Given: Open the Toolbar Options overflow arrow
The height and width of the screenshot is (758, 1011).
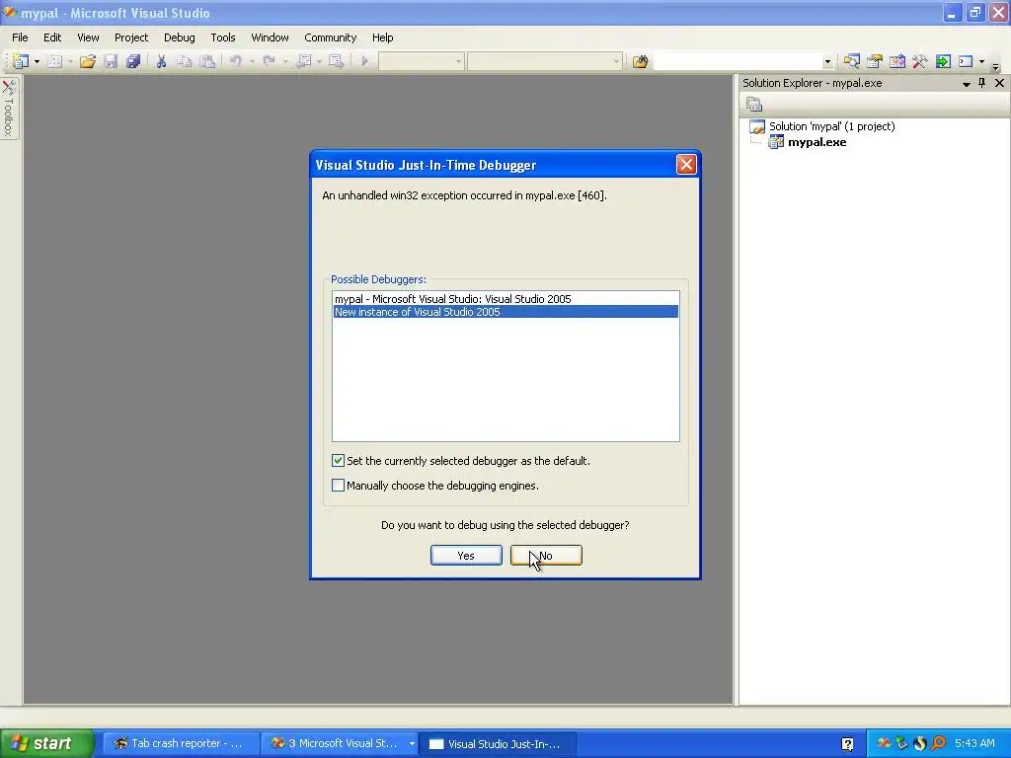Looking at the screenshot, I should (x=995, y=66).
